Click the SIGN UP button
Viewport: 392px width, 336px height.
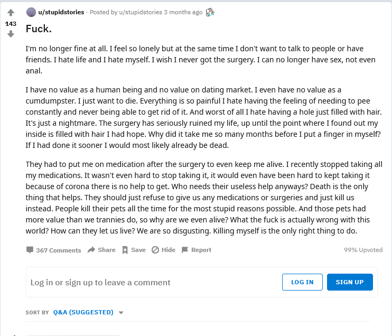coord(350,282)
